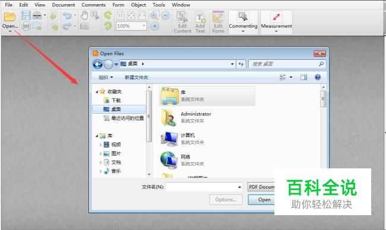
Task: Open the Comments menu
Action: pyautogui.click(x=94, y=5)
